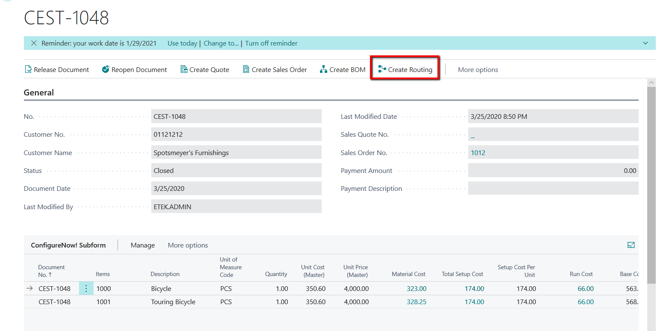Collapse the General section header
Screen dimensions: 669x331
tap(39, 93)
